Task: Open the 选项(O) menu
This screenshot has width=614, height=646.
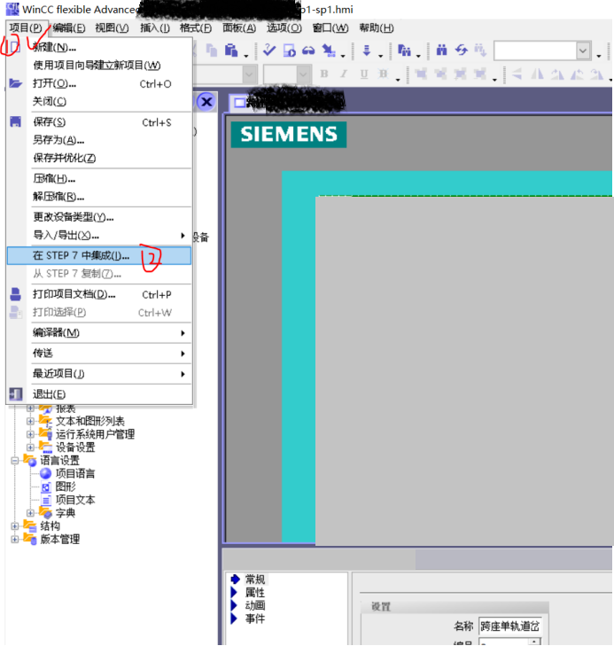Action: [x=284, y=28]
